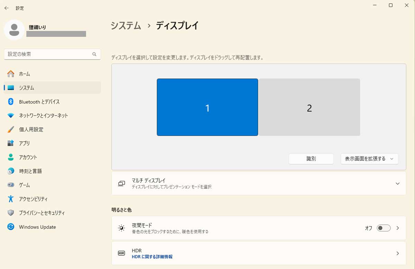
Task: Click the search magnifier icon
Action: (94, 54)
